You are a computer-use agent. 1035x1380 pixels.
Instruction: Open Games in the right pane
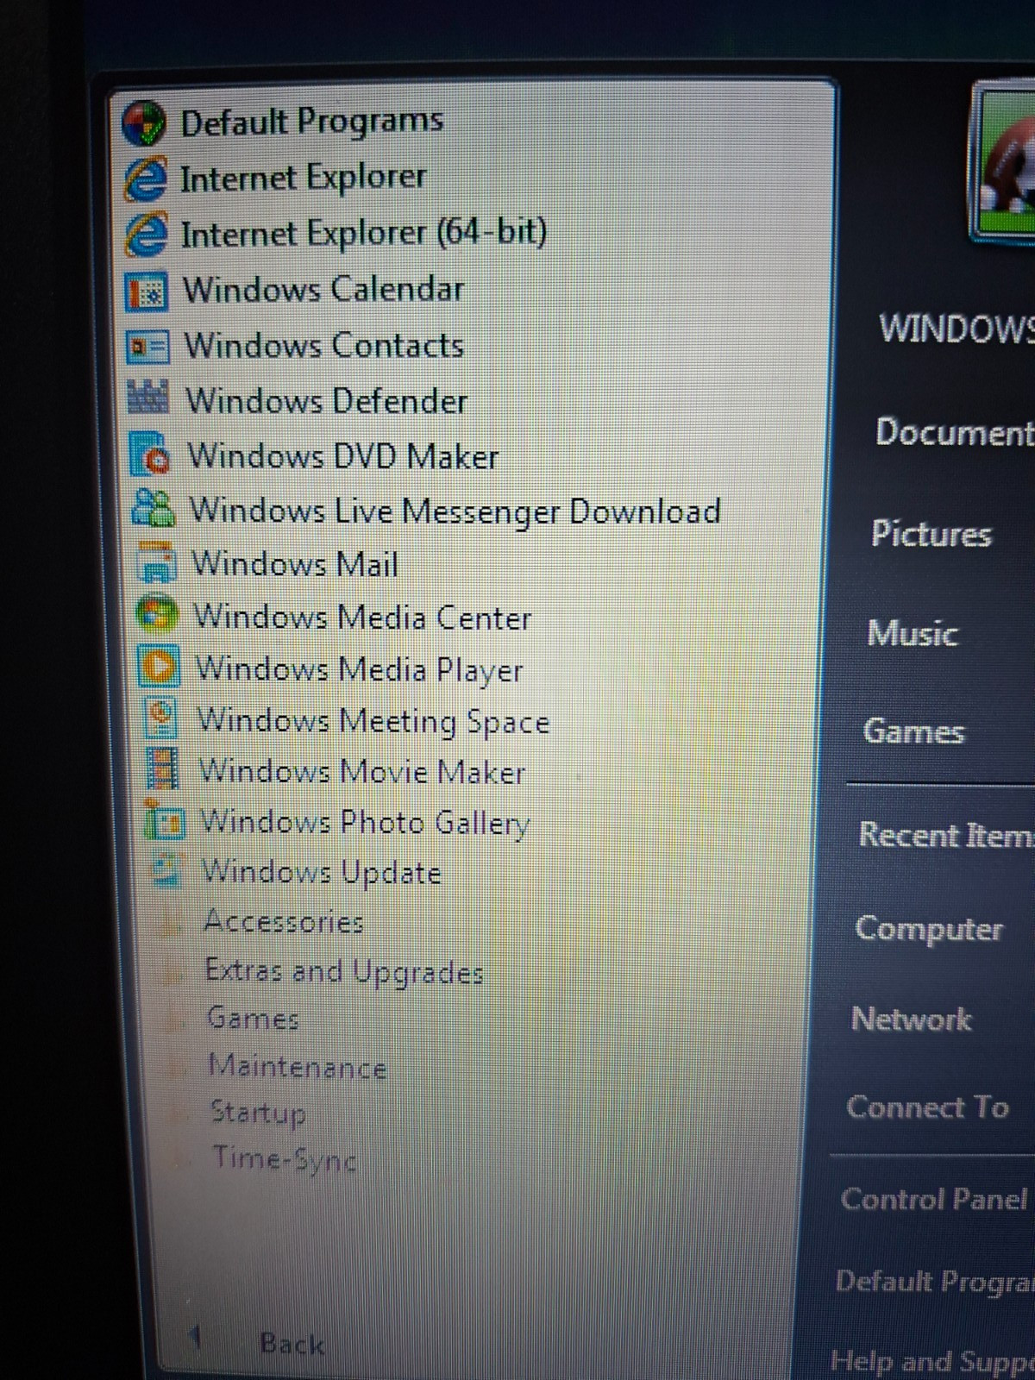point(913,731)
